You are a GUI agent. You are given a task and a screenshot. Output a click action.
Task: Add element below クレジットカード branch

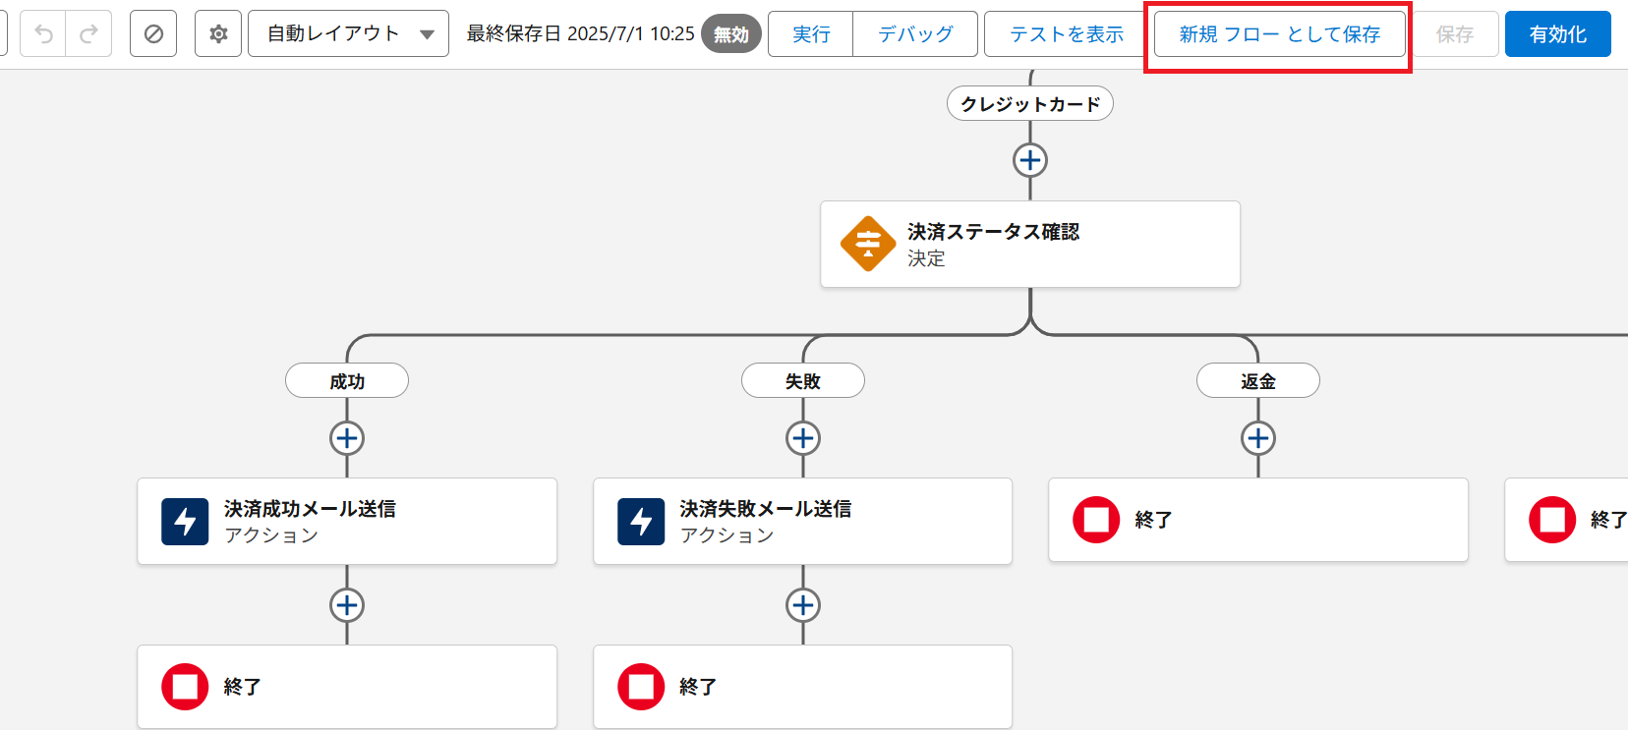pos(1029,160)
